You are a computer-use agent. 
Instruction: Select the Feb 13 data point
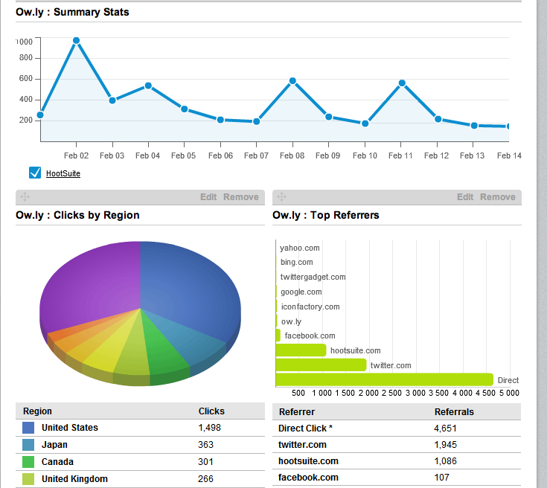tap(474, 126)
